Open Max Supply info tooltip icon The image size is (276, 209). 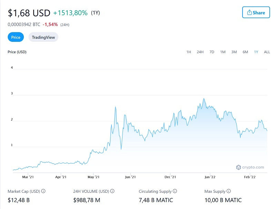click(x=229, y=191)
